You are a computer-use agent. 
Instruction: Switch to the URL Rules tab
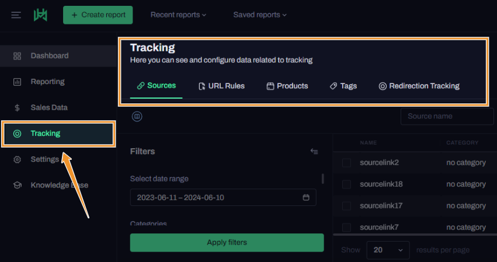(x=221, y=86)
